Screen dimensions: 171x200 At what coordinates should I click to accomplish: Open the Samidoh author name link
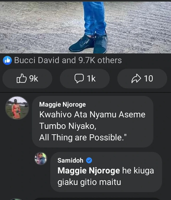coord(70,160)
